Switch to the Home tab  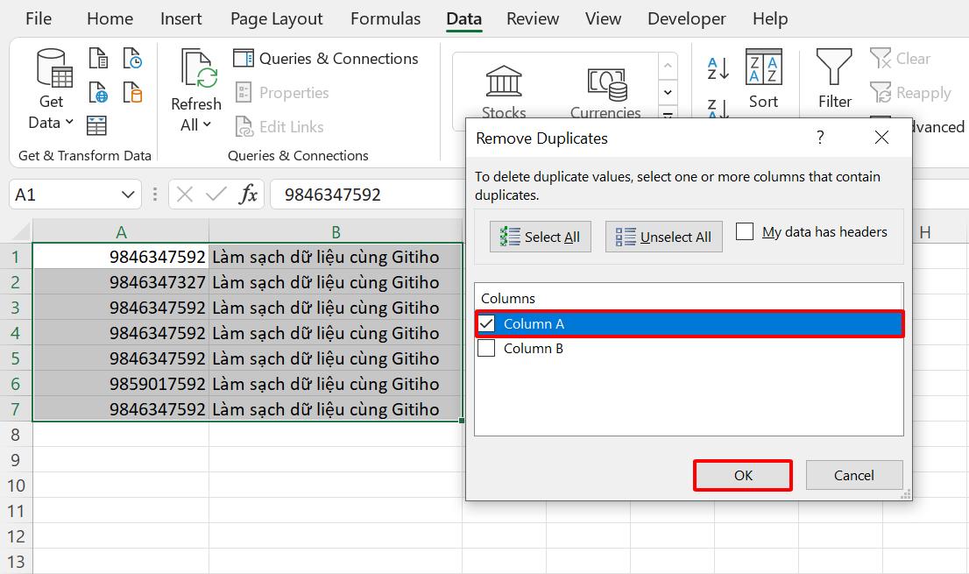(110, 18)
